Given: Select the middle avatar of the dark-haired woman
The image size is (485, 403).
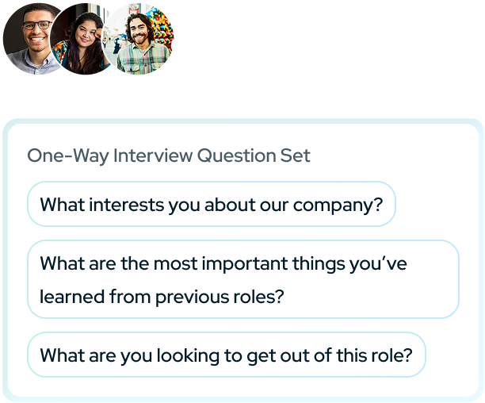Looking at the screenshot, I should coord(86,40).
